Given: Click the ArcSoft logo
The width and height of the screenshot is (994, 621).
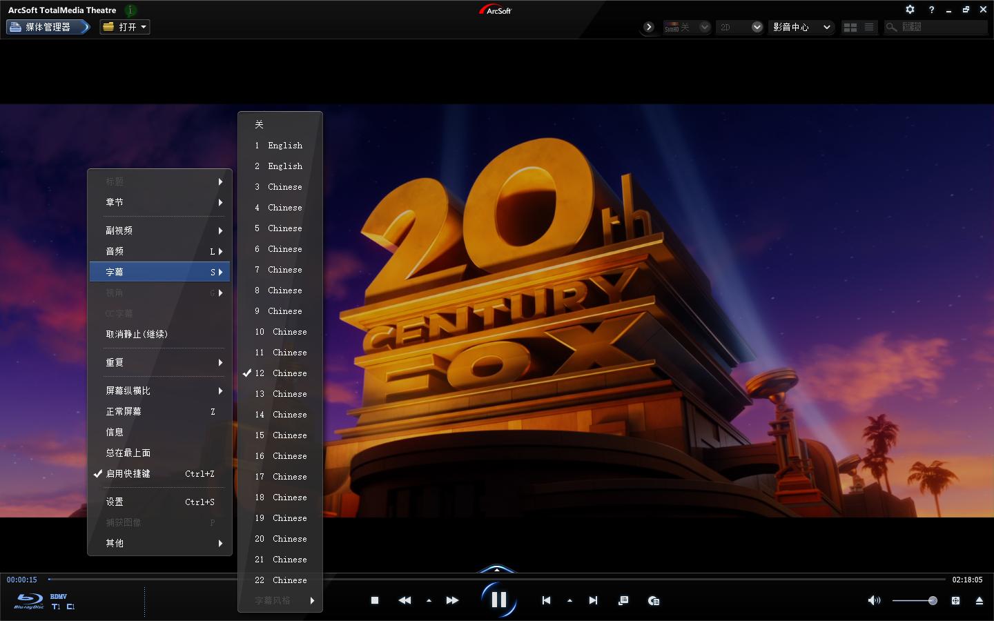Looking at the screenshot, I should click(496, 10).
